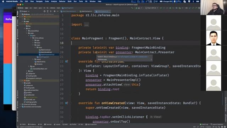Image resolution: width=227 pixels, height=128 pixels.
Task: Hide the Project panel with minus icon
Action: (57, 11)
